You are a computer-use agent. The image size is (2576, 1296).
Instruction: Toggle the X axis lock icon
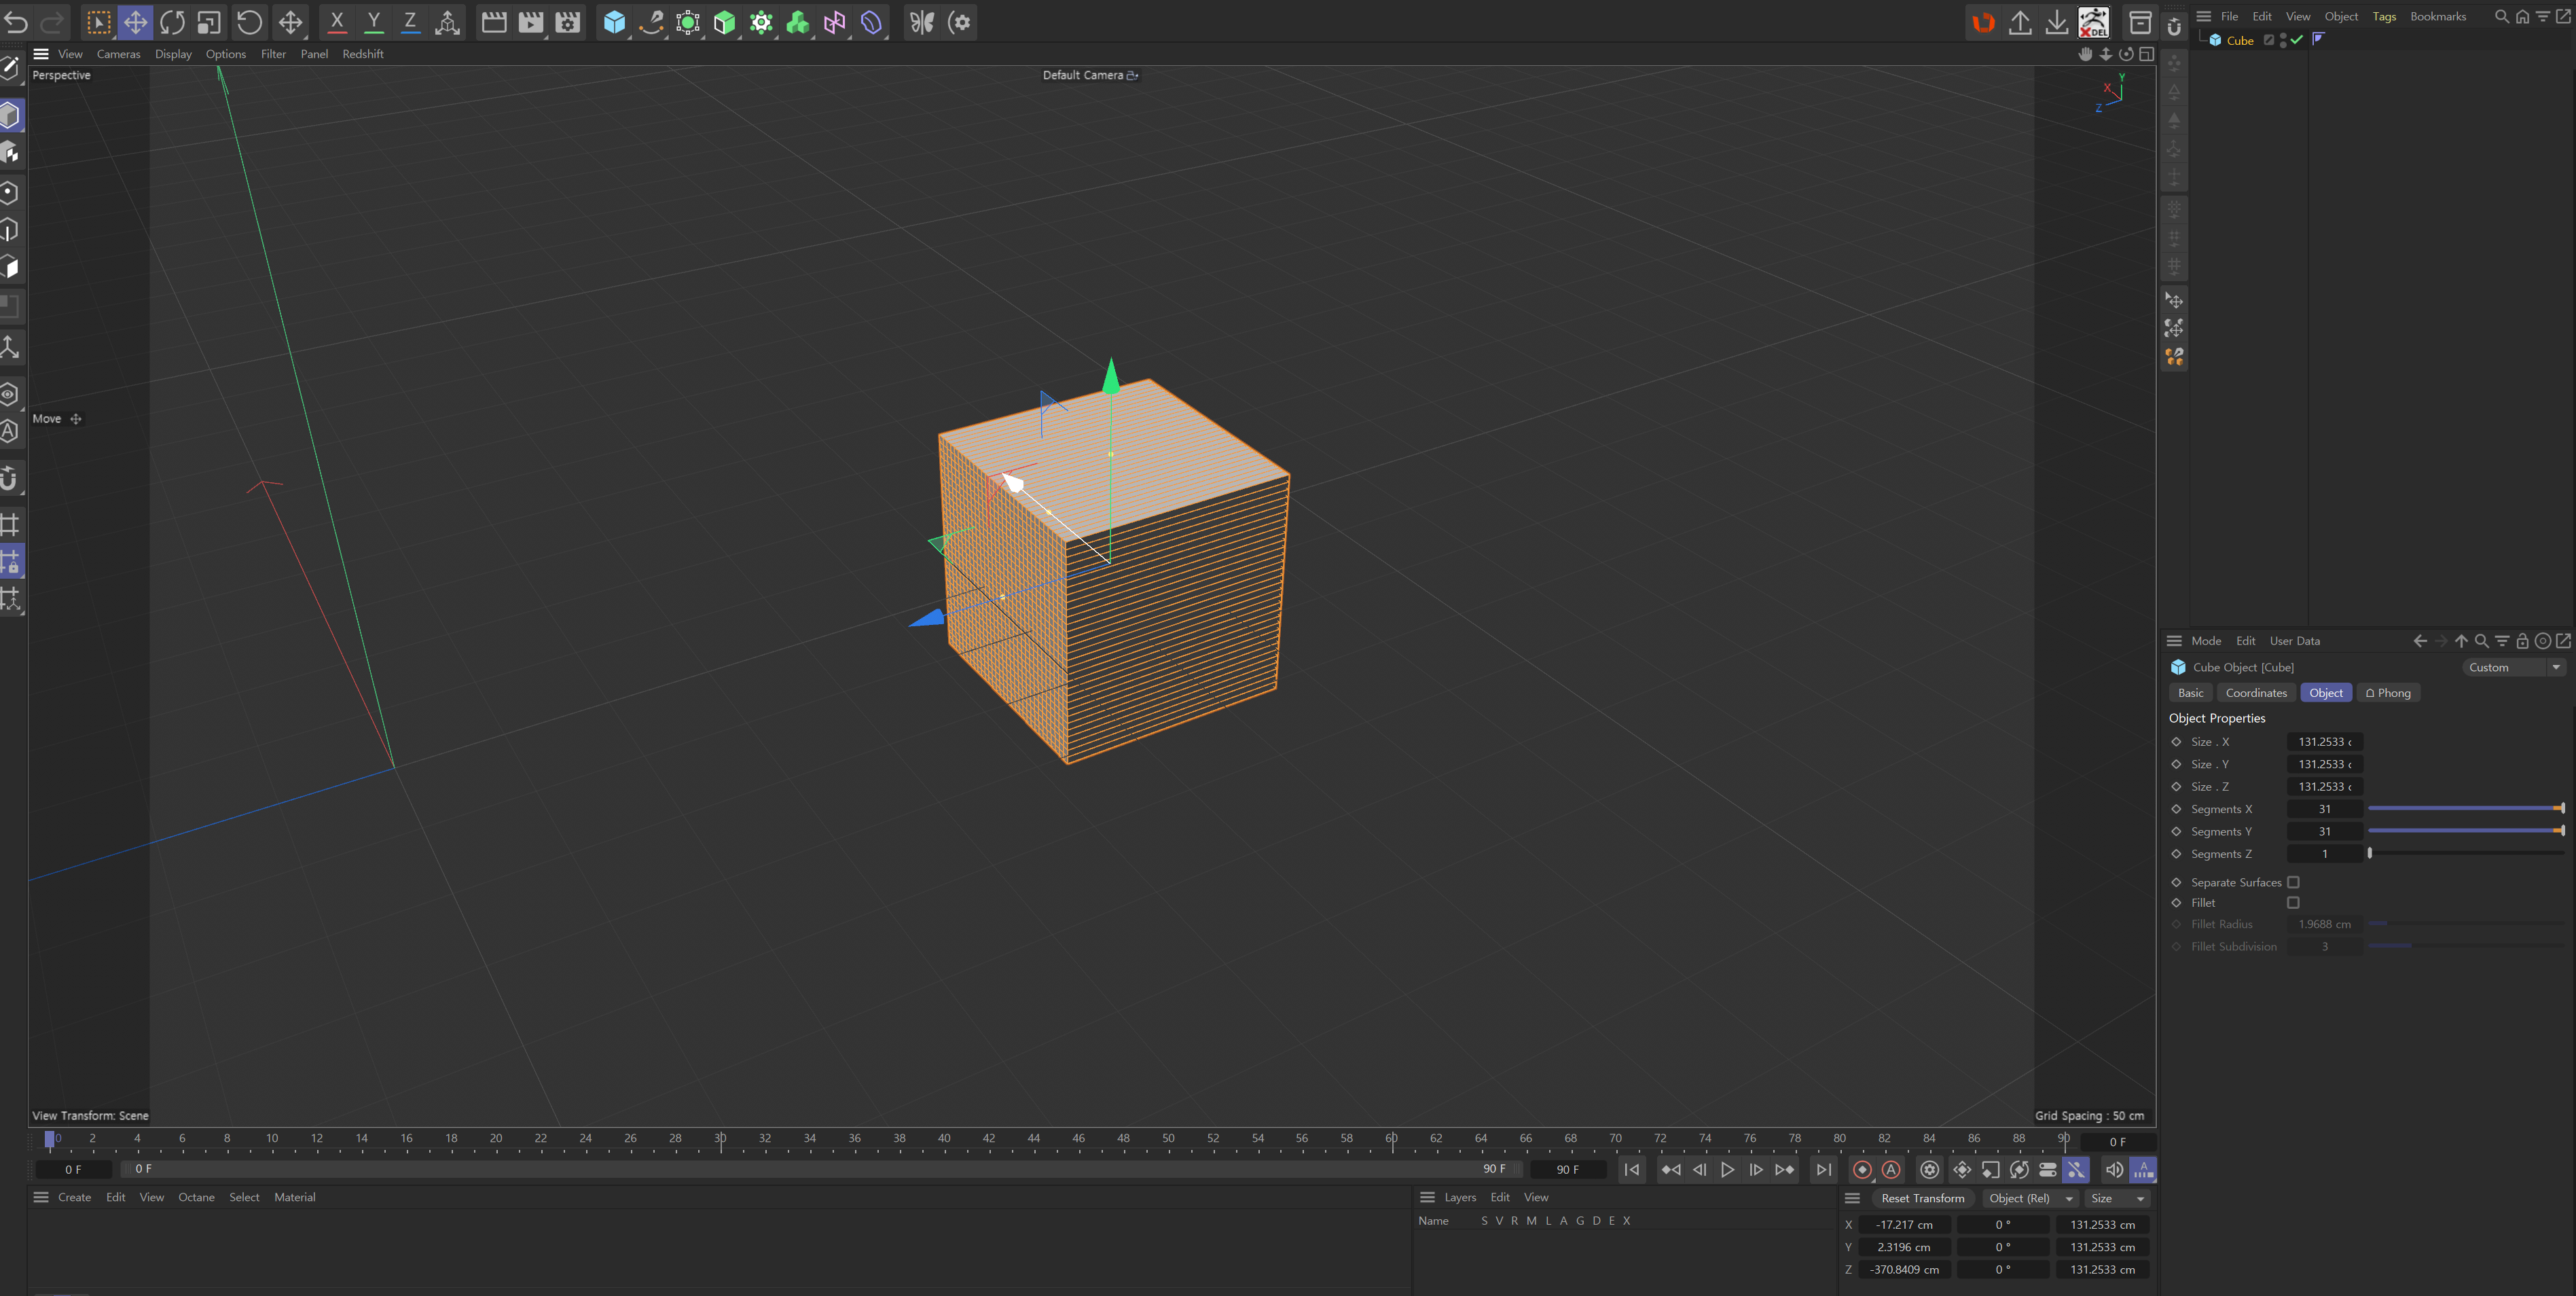pyautogui.click(x=337, y=22)
